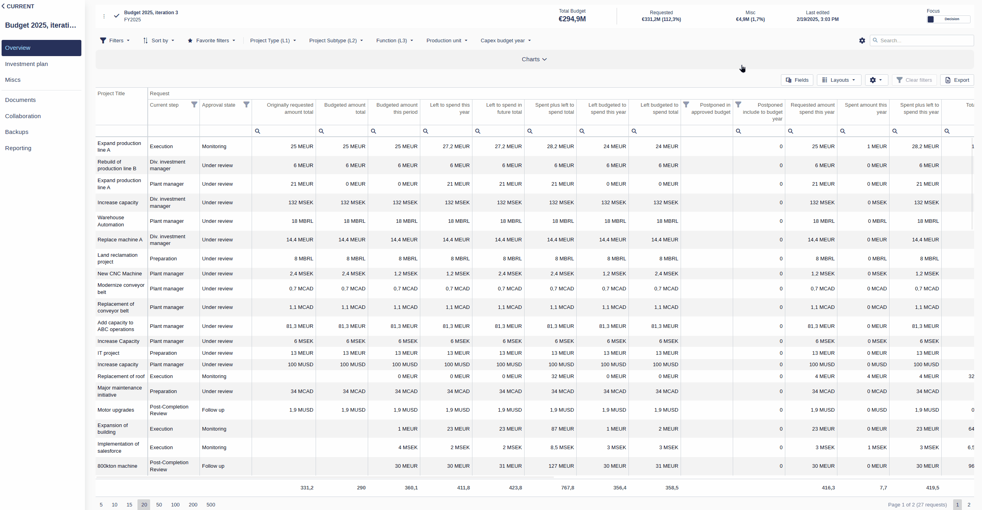Click the 'Replacement of roof' row title

[x=121, y=376]
